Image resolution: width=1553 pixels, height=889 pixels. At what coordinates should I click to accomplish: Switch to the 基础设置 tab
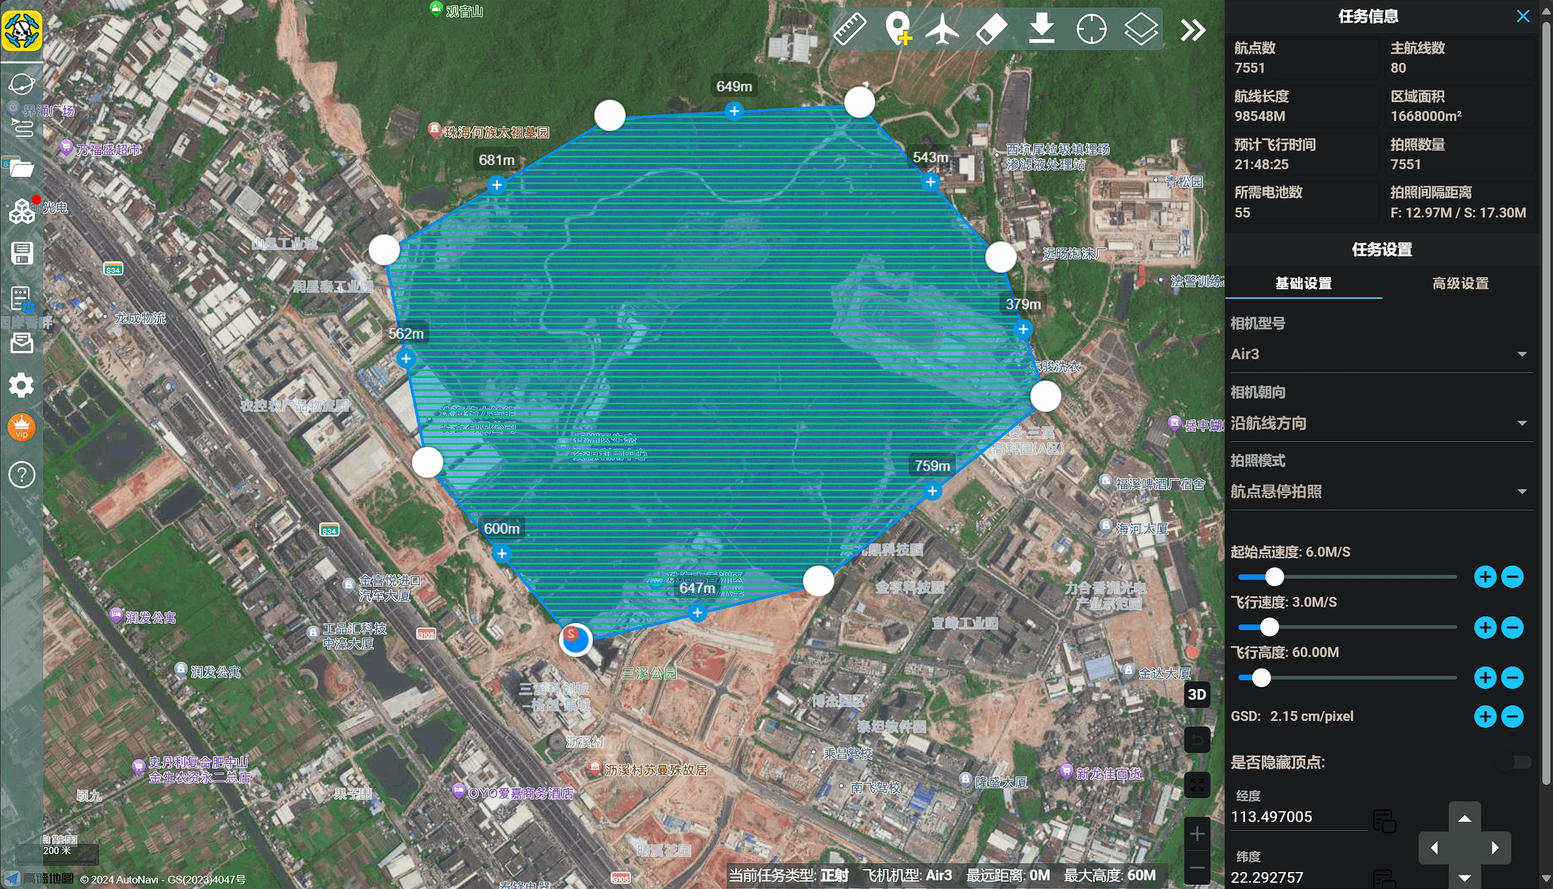pyautogui.click(x=1304, y=283)
